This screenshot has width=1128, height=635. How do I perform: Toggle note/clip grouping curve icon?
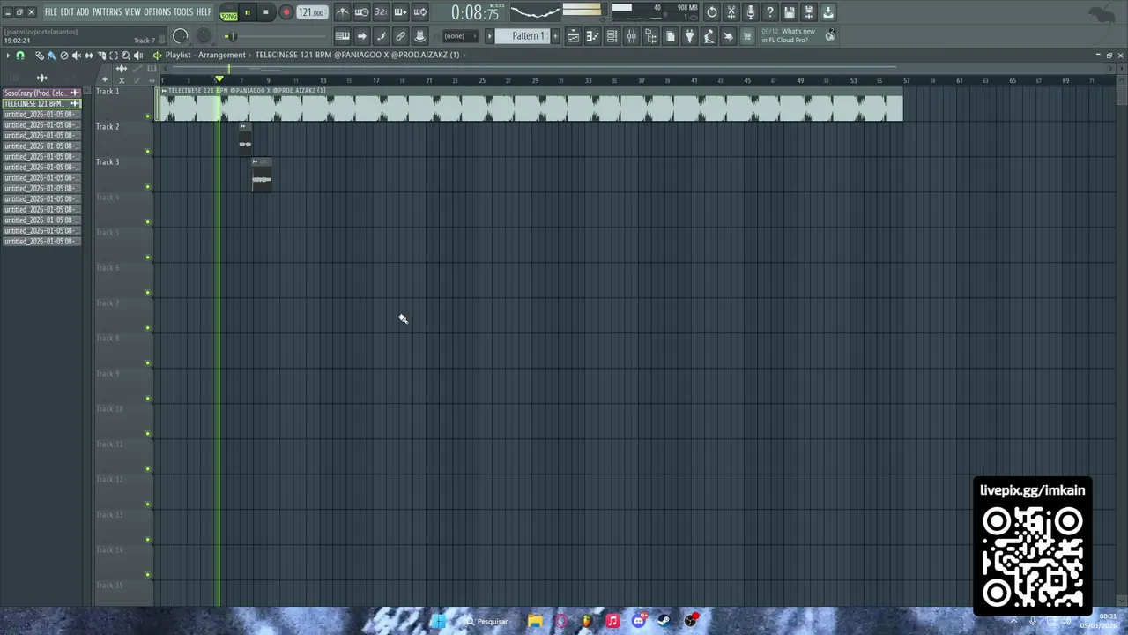(381, 36)
